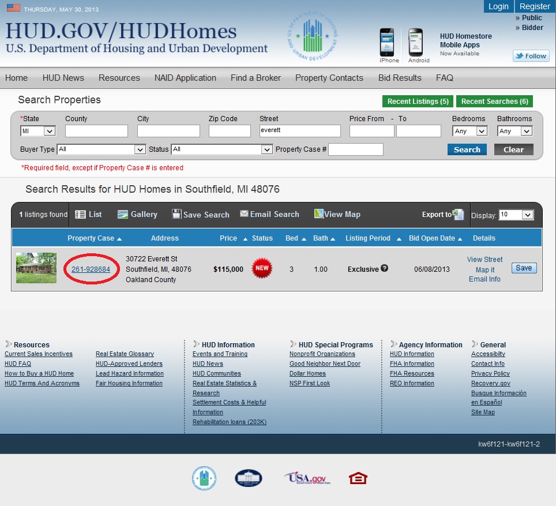Screen dimensions: 556x506
Task: Click the HUD department seal logo
Action: tap(313, 36)
